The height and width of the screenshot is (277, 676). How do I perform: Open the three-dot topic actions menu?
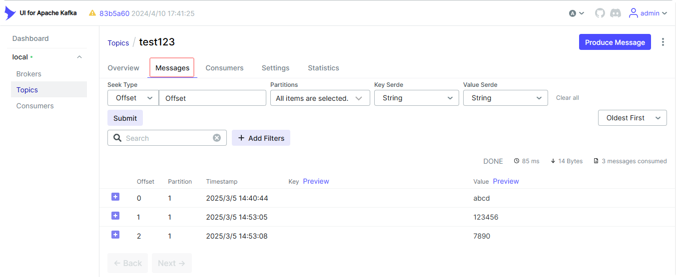click(x=663, y=42)
